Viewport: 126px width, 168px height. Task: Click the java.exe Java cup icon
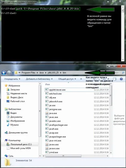pos(47,113)
